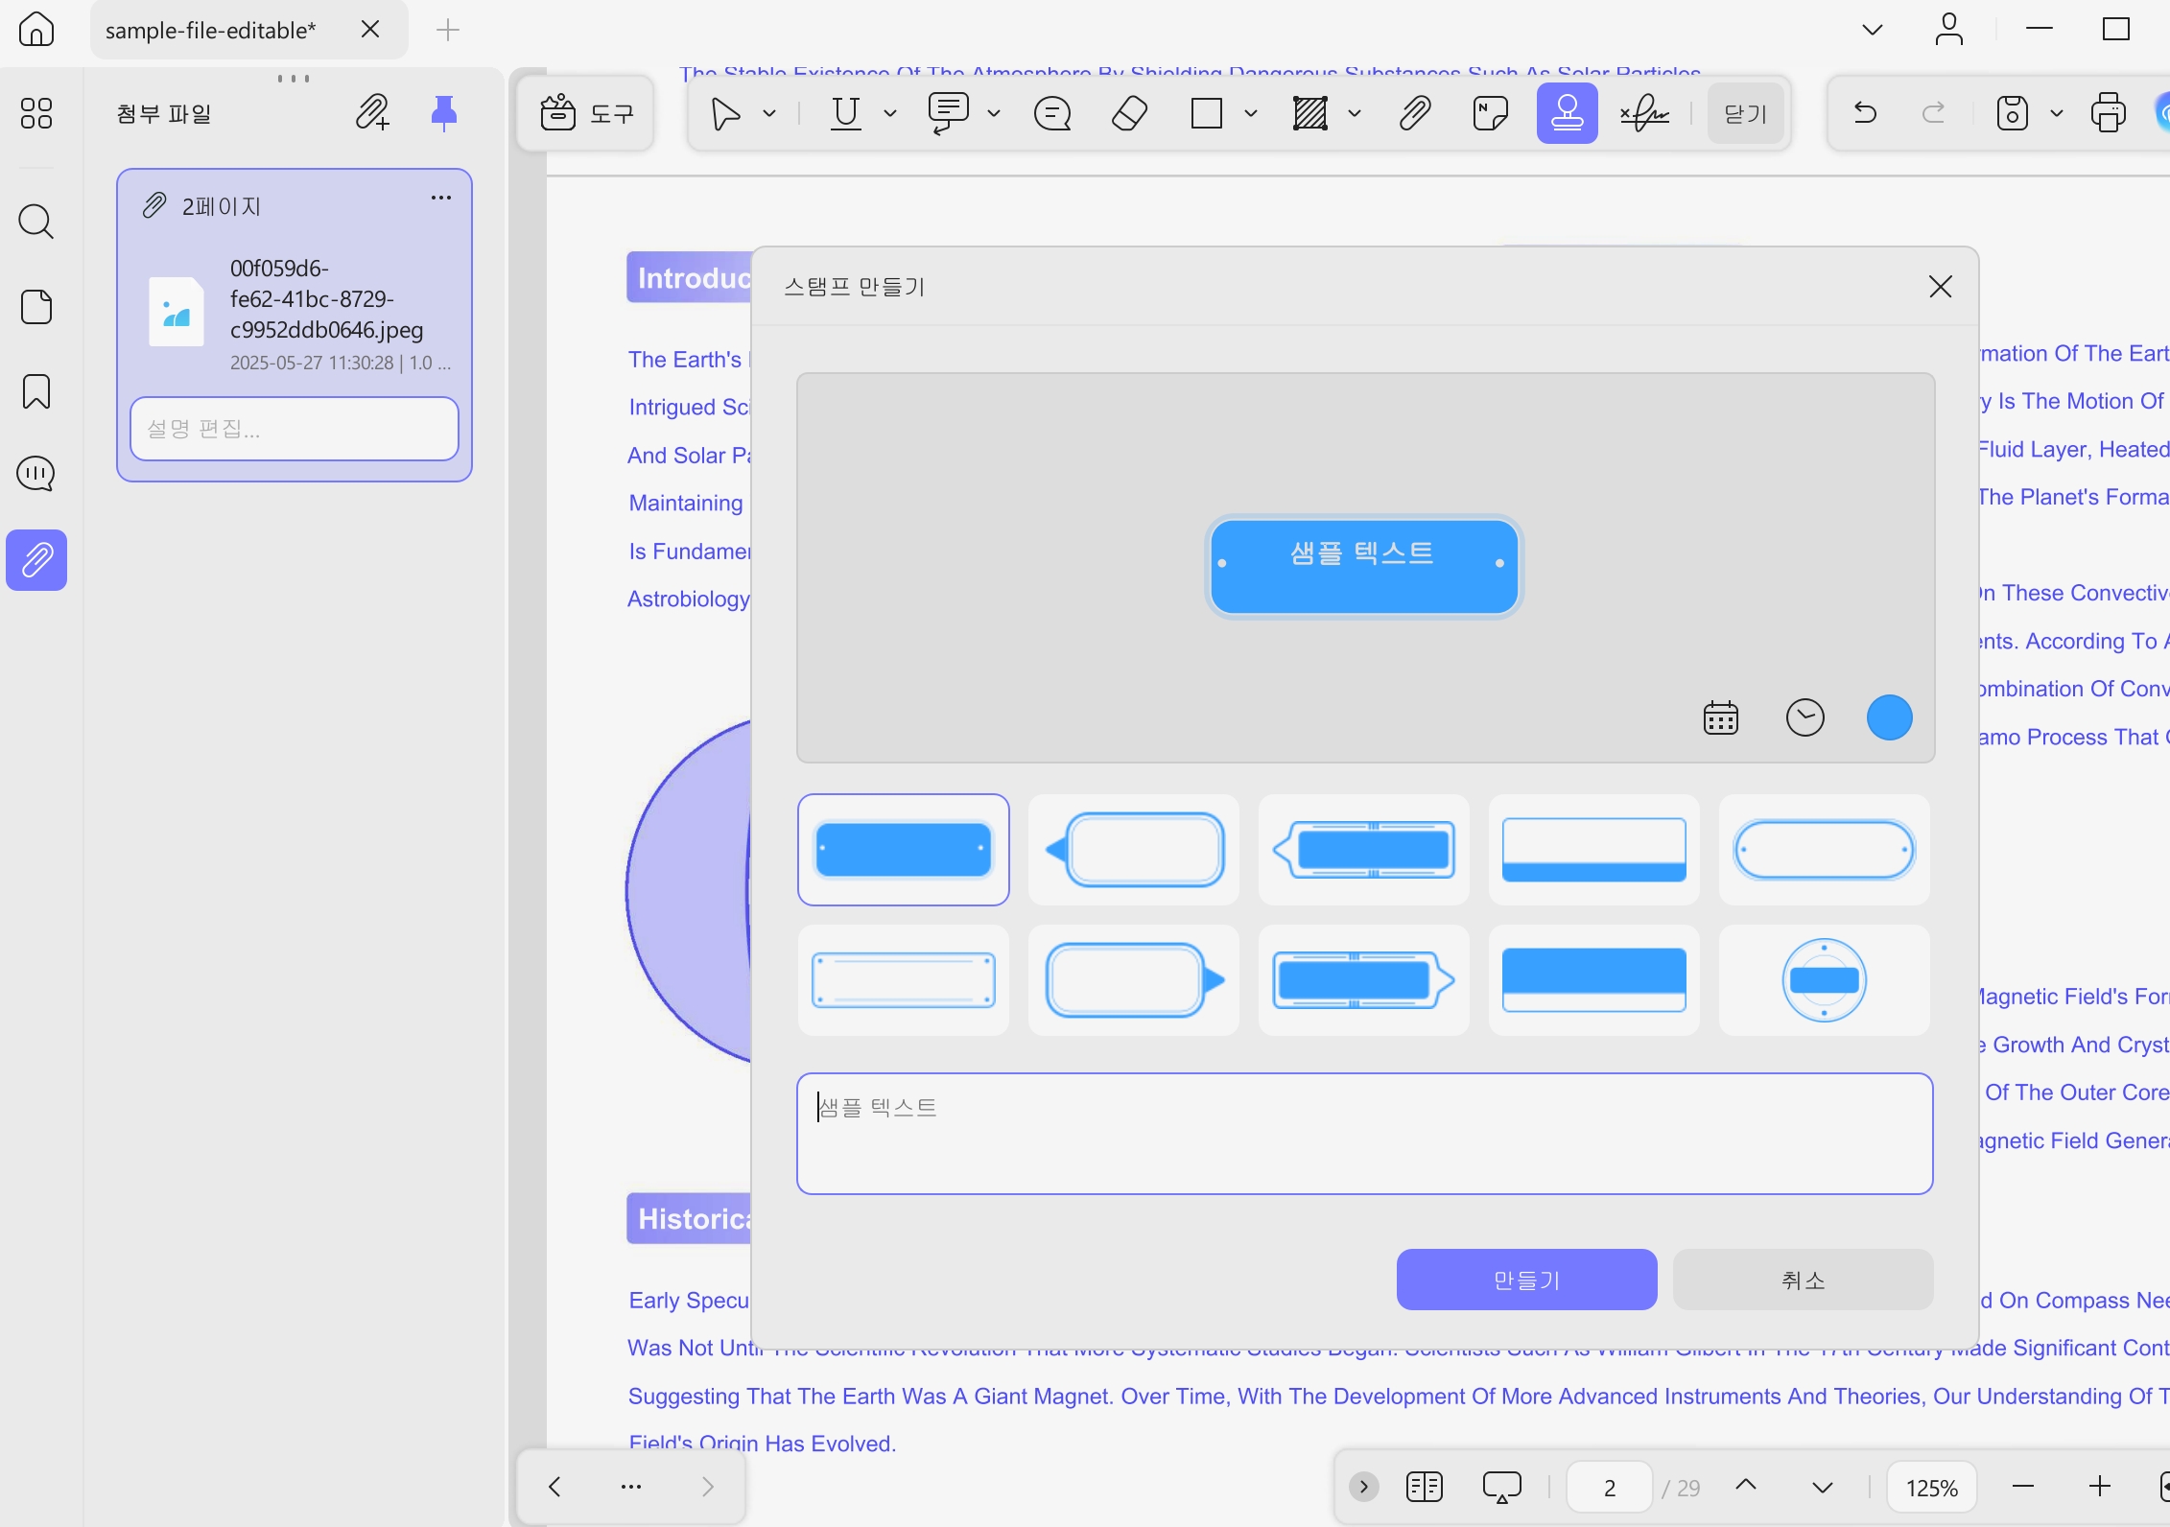Click the 취소 cancel button
2170x1527 pixels.
[1803, 1280]
